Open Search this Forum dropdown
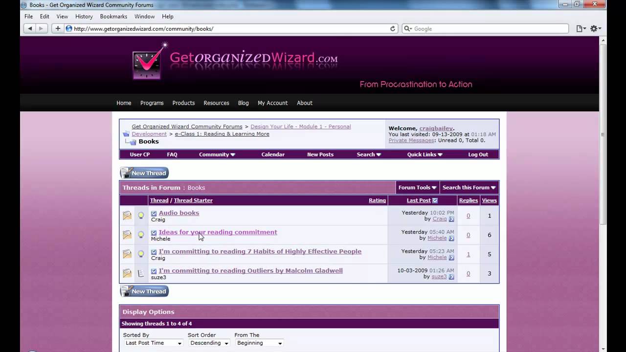Screen dimensions: 626x352 [x=469, y=188]
